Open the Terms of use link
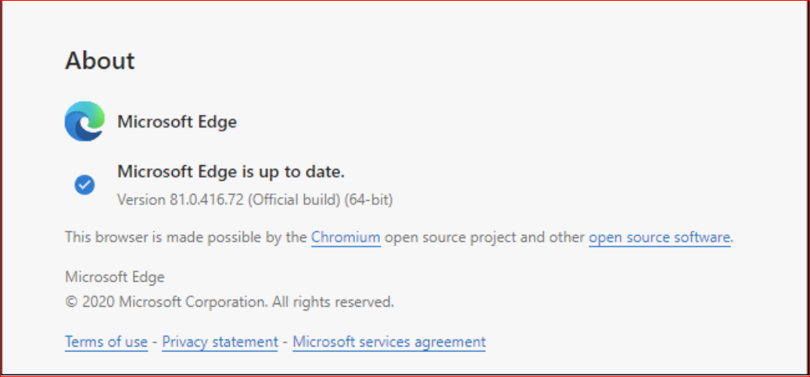 pos(106,342)
